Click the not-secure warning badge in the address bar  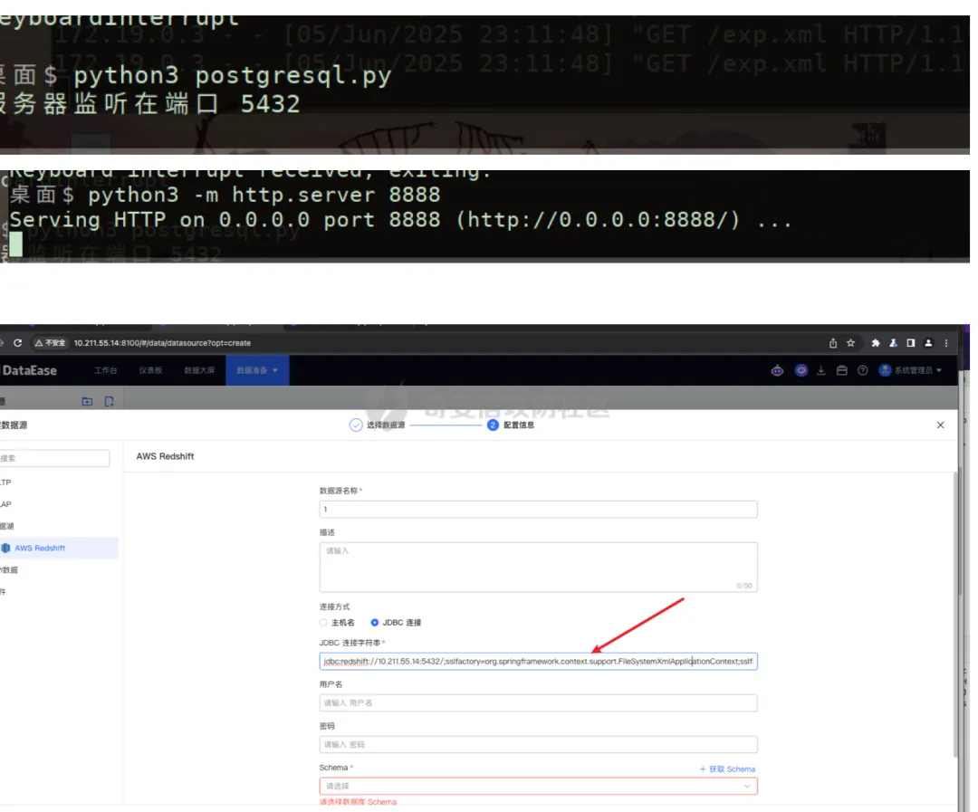pyautogui.click(x=50, y=343)
